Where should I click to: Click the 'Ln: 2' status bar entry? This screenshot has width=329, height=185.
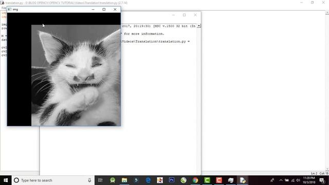(314, 173)
